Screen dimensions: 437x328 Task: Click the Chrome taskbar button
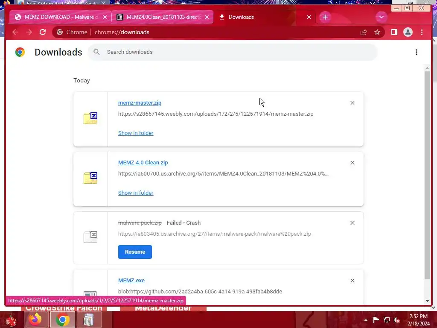(x=62, y=319)
